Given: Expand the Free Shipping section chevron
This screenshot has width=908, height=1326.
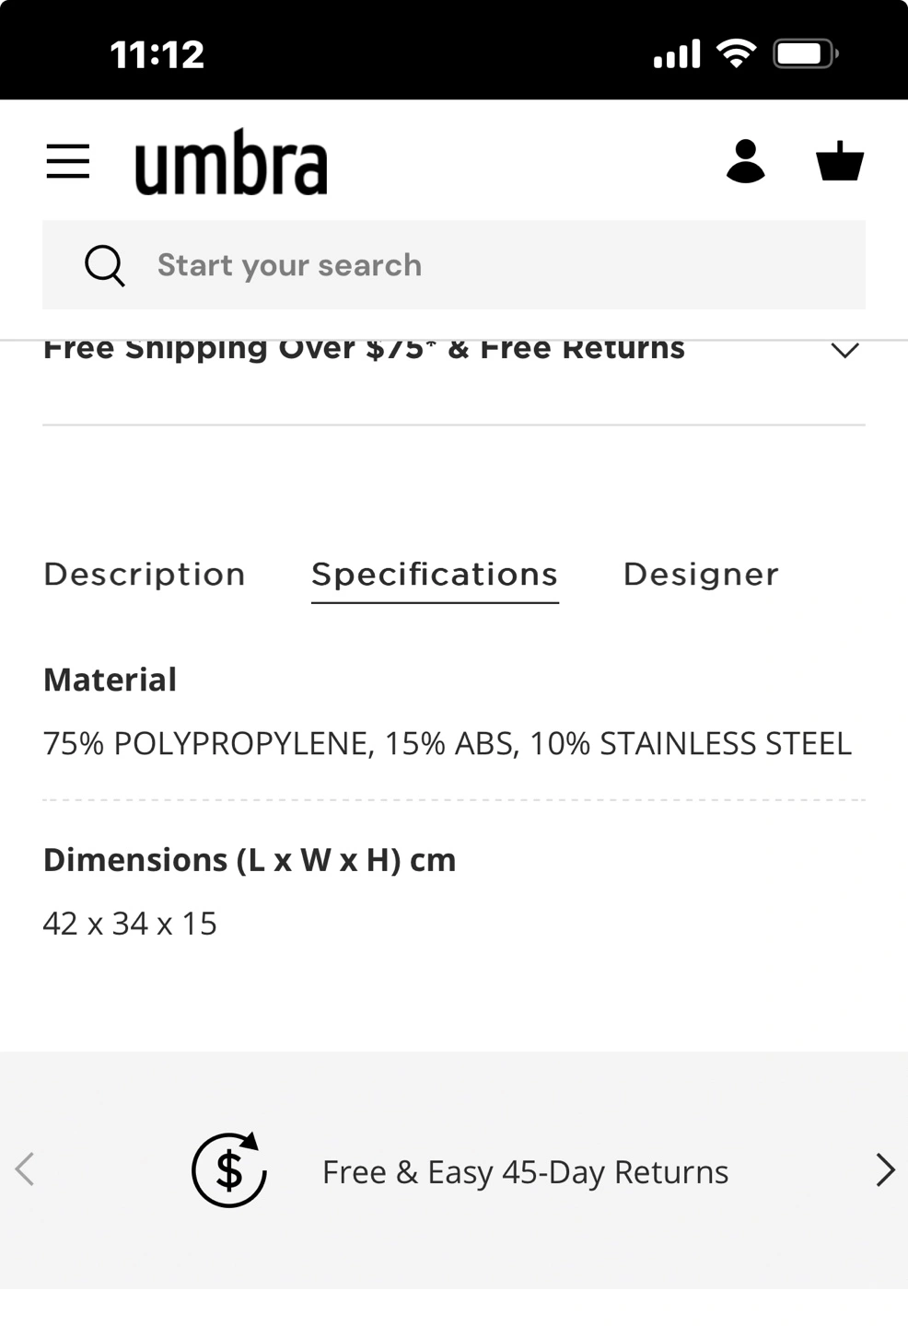Looking at the screenshot, I should 844,351.
